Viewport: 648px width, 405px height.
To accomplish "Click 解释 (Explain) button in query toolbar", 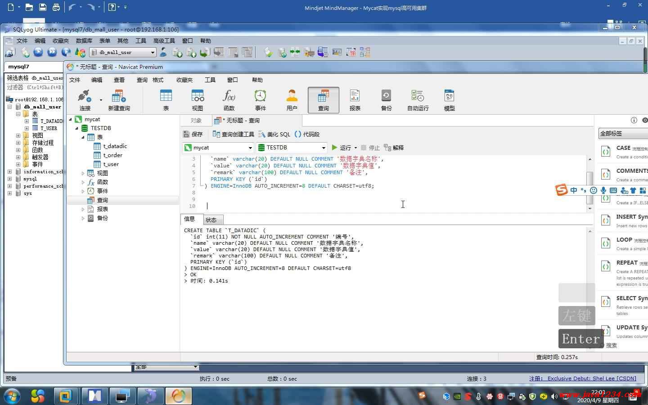I will pyautogui.click(x=394, y=148).
